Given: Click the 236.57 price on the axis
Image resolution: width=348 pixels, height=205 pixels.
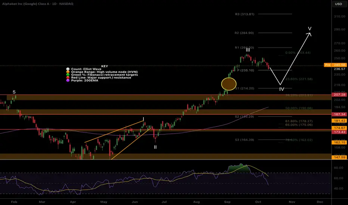Looking at the screenshot, I should click(x=339, y=69).
